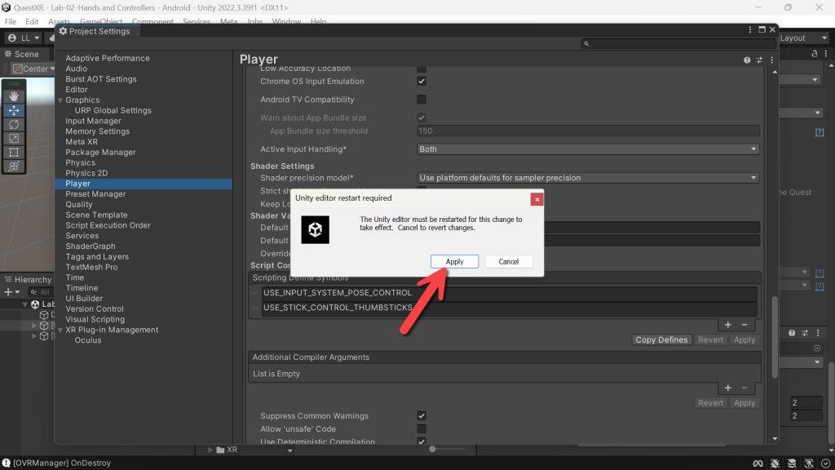Click the checkmark activity indicator in status bar

pos(825,463)
